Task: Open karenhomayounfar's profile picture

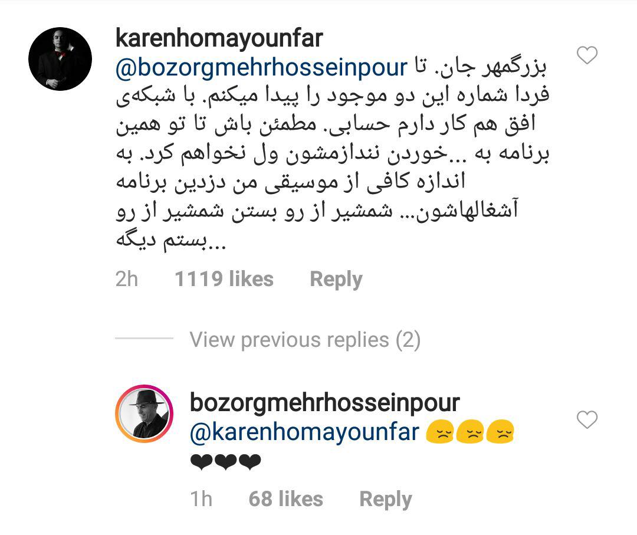Action: pos(60,59)
